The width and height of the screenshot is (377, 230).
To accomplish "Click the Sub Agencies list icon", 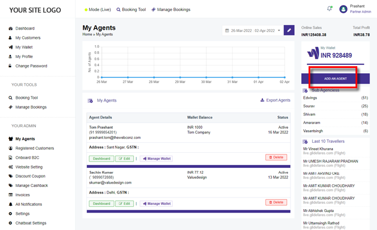I will [305, 91].
